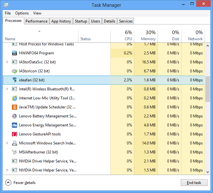Expand the IAStorDataSvc process group
Viewport: 213px width, 193px height.
7,62
